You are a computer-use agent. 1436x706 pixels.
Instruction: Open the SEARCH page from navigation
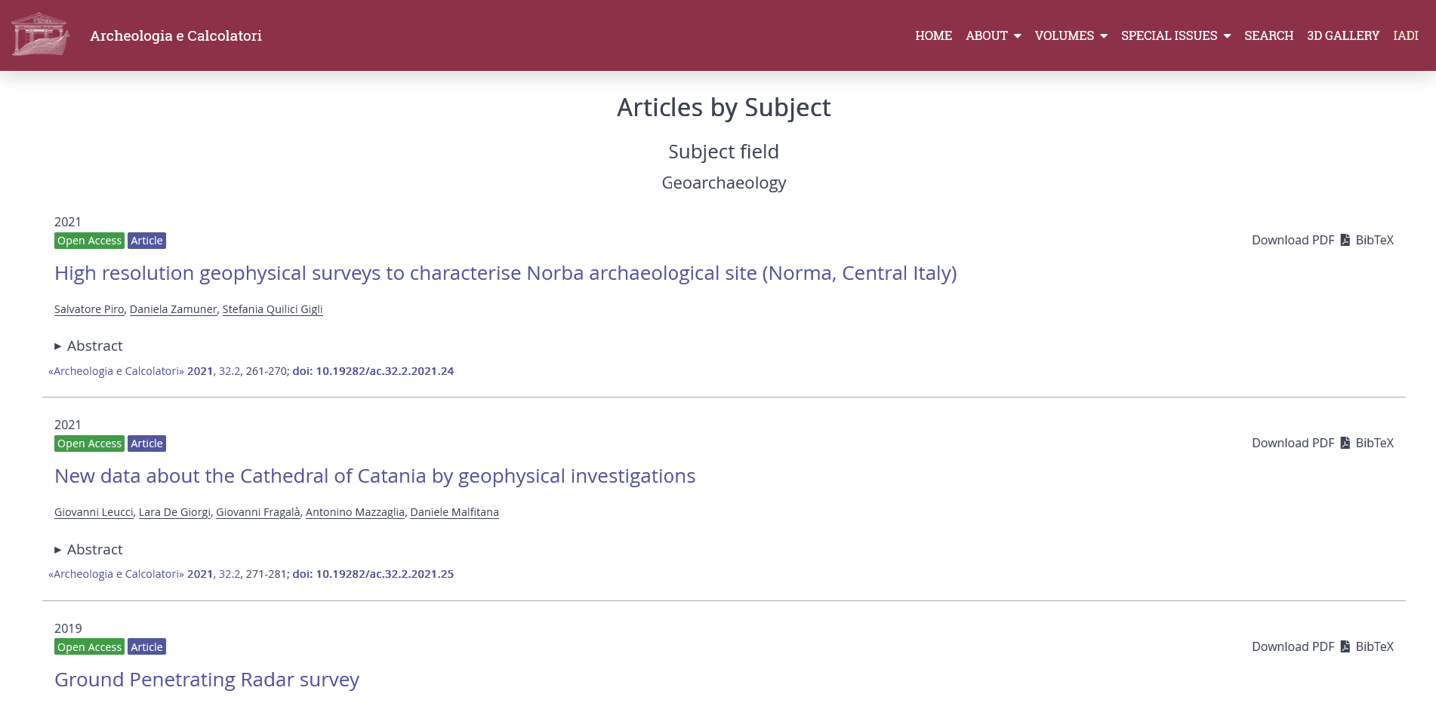[1268, 35]
